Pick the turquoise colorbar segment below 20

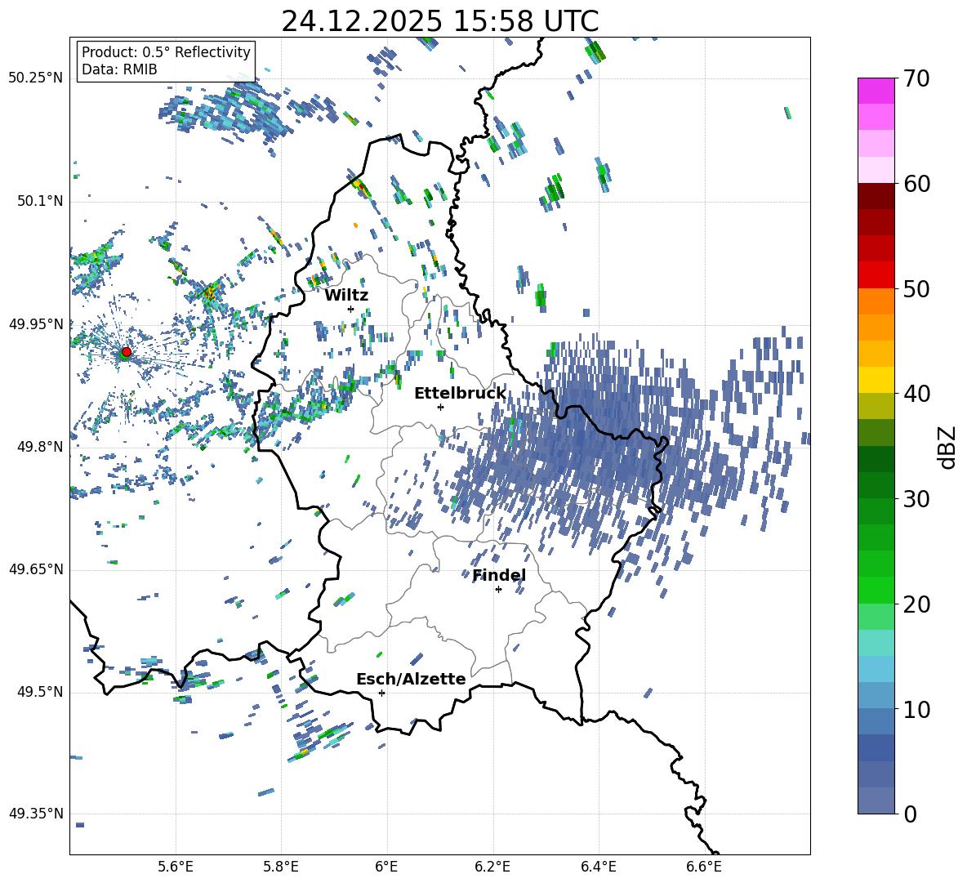pos(876,643)
